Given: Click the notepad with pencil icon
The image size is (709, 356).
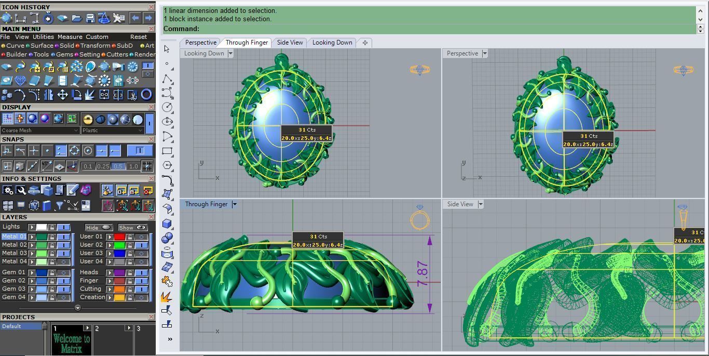Looking at the screenshot, I should click(73, 190).
